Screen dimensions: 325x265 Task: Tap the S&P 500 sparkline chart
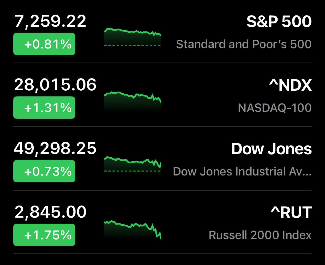click(133, 37)
